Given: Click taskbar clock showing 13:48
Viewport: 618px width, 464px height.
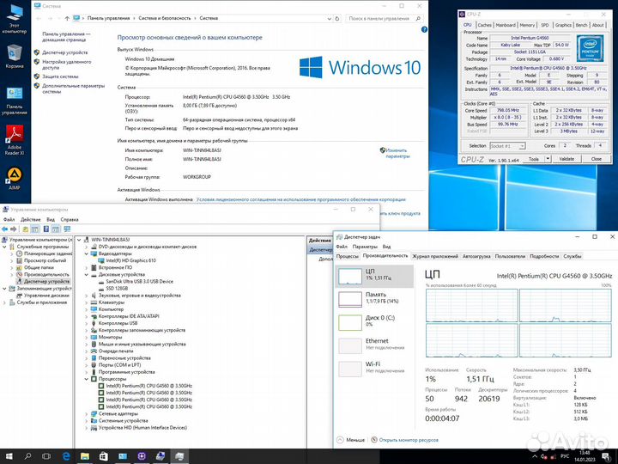Looking at the screenshot, I should pyautogui.click(x=585, y=456).
